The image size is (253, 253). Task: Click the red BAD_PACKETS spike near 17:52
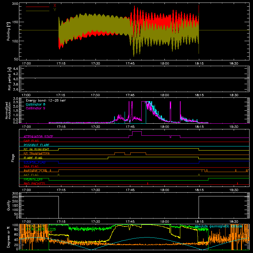tap(148, 183)
